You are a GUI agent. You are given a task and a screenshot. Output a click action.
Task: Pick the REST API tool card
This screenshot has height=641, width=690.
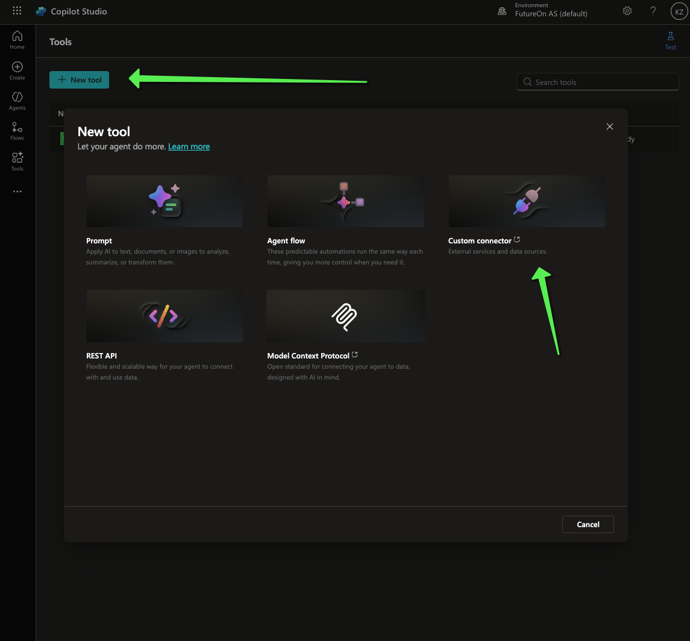click(165, 336)
